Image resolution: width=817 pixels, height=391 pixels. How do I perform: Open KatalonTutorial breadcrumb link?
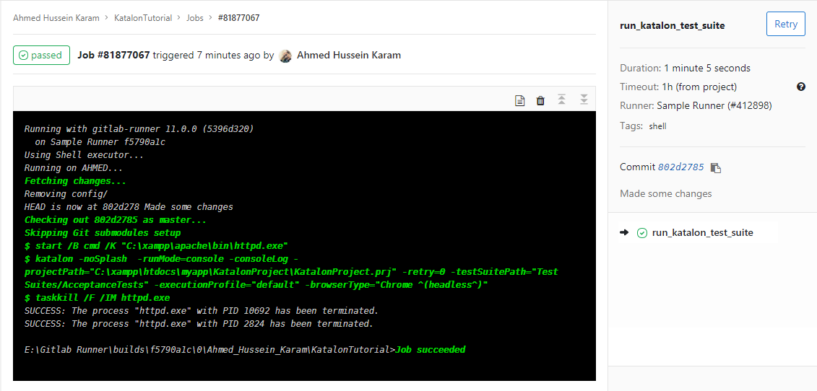tap(143, 18)
